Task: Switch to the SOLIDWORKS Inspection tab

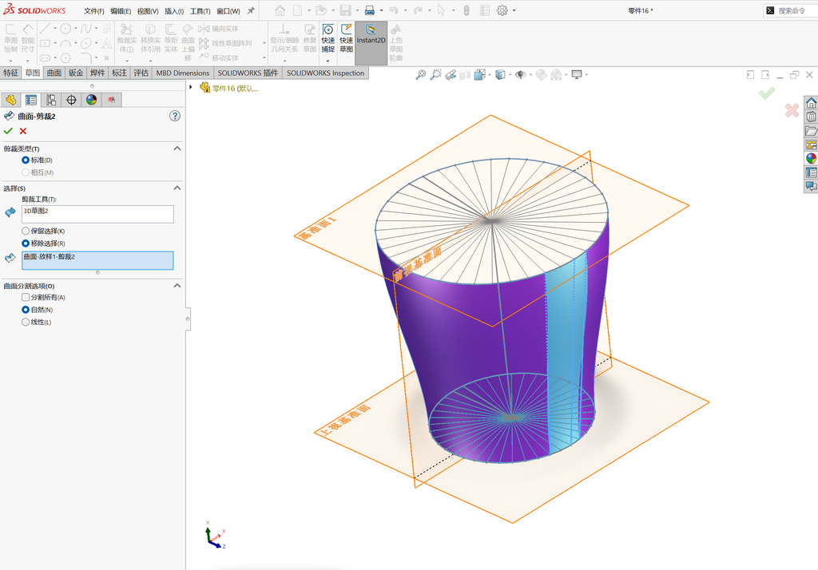Action: 326,73
